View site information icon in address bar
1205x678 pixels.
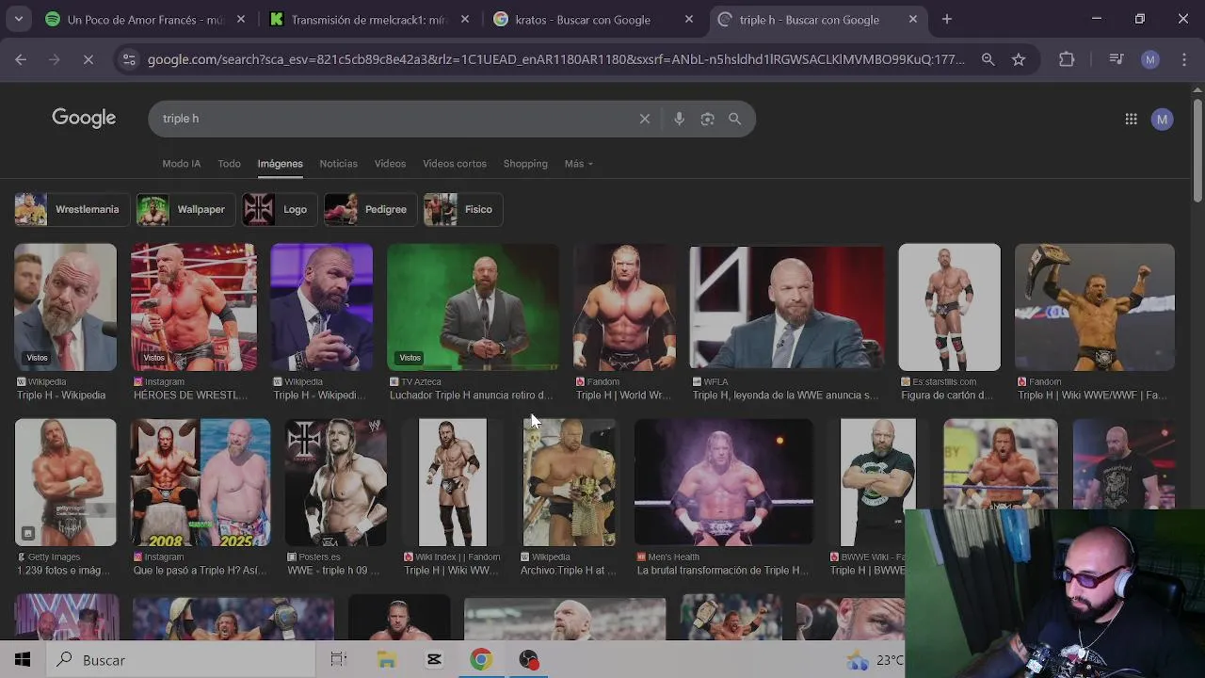pos(128,59)
